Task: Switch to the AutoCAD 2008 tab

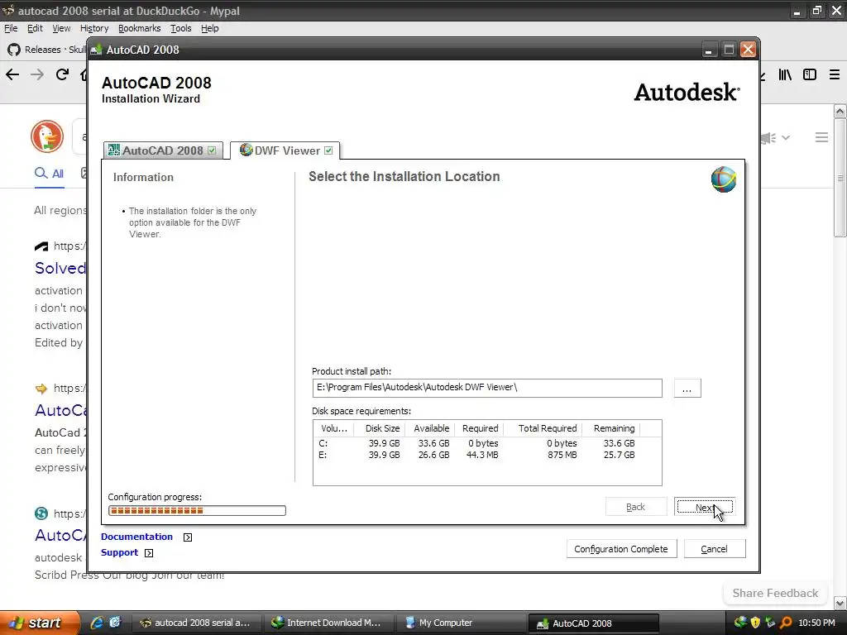Action: [x=162, y=150]
